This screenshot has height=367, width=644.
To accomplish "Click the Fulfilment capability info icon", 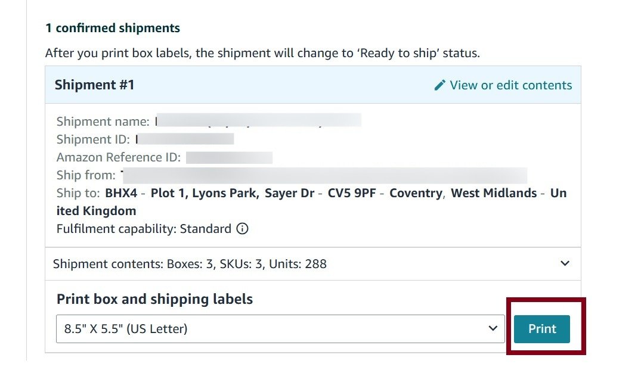I will 242,229.
